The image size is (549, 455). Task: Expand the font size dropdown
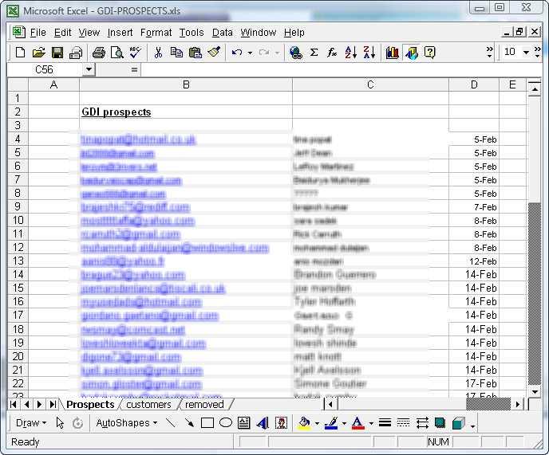[527, 53]
